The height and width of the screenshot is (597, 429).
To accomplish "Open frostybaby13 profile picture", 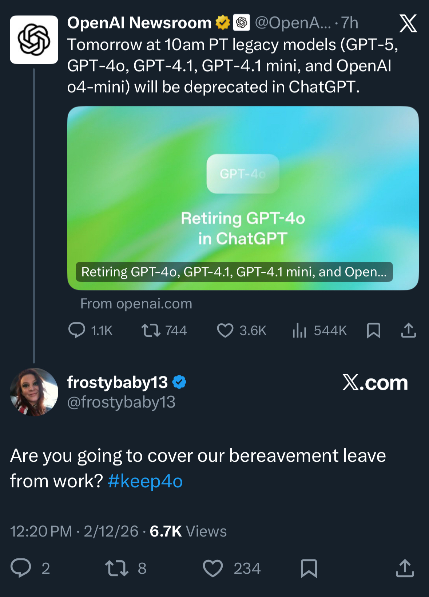I will pos(34,392).
